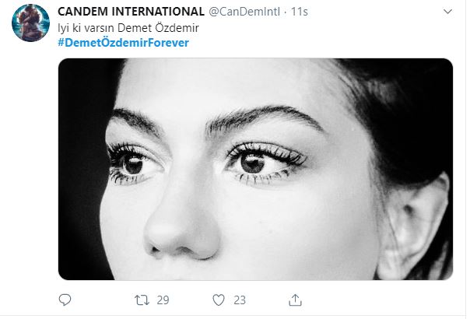This screenshot has width=470, height=319.
Task: Click empty space right of the share icon
Action: tap(374, 299)
